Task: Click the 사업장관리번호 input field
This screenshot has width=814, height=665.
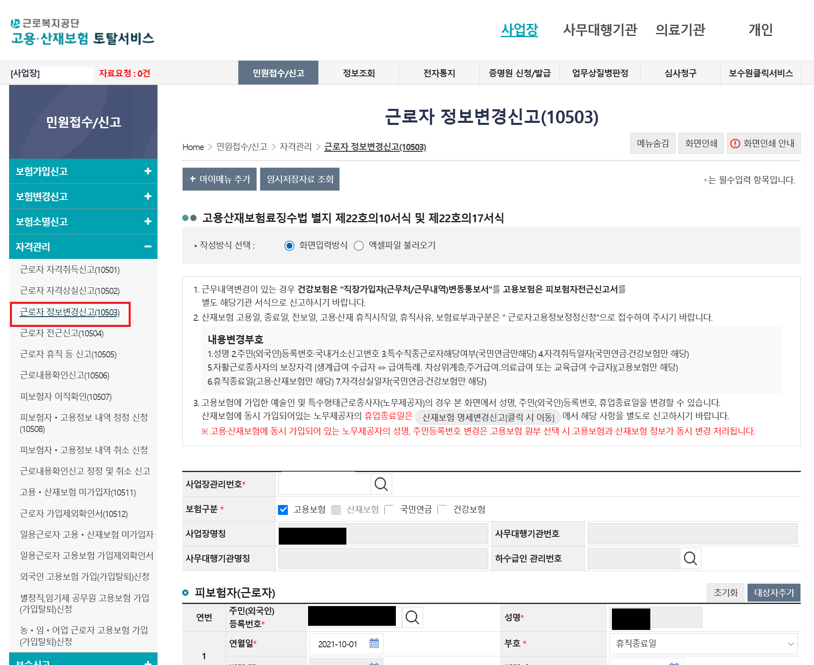Action: pyautogui.click(x=325, y=484)
